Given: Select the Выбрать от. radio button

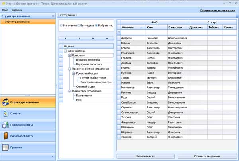Looking at the screenshot, I should point(96,26).
